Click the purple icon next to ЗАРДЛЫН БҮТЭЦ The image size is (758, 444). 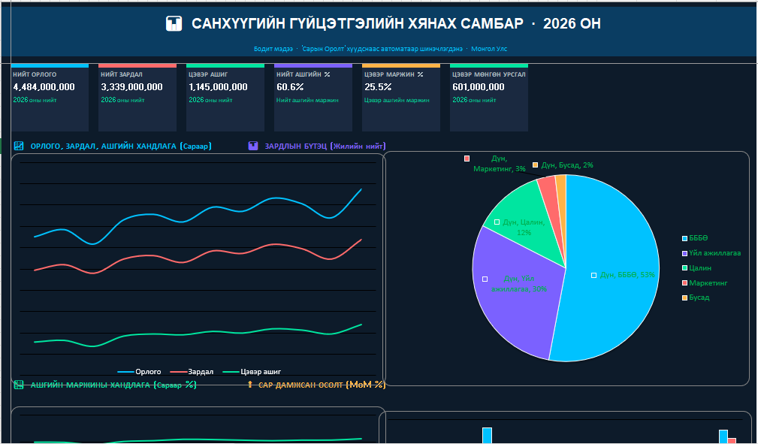point(253,146)
